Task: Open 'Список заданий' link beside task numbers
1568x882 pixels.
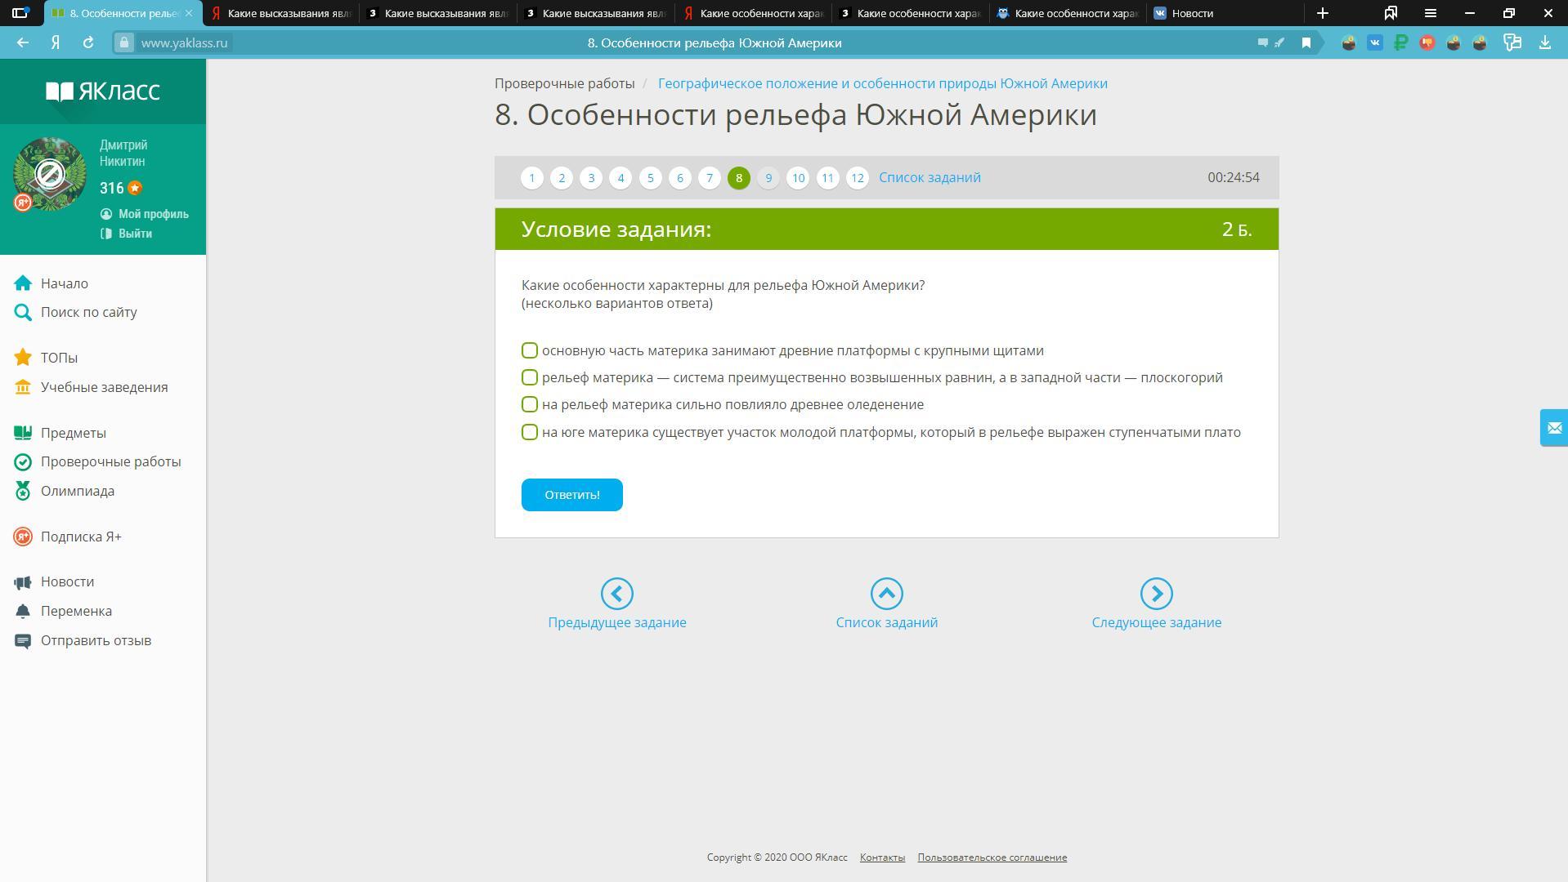Action: click(x=930, y=177)
